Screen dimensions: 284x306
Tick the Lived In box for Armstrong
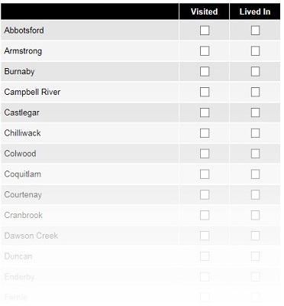pos(255,51)
